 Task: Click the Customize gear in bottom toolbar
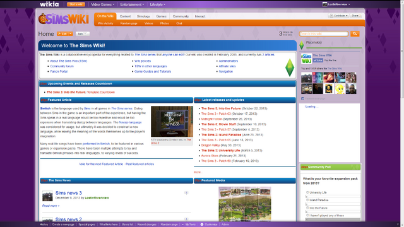click(202, 224)
